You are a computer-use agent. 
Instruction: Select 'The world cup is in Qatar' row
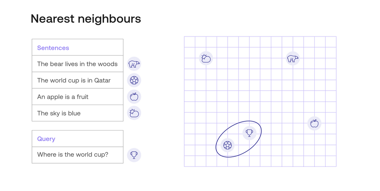(78, 80)
